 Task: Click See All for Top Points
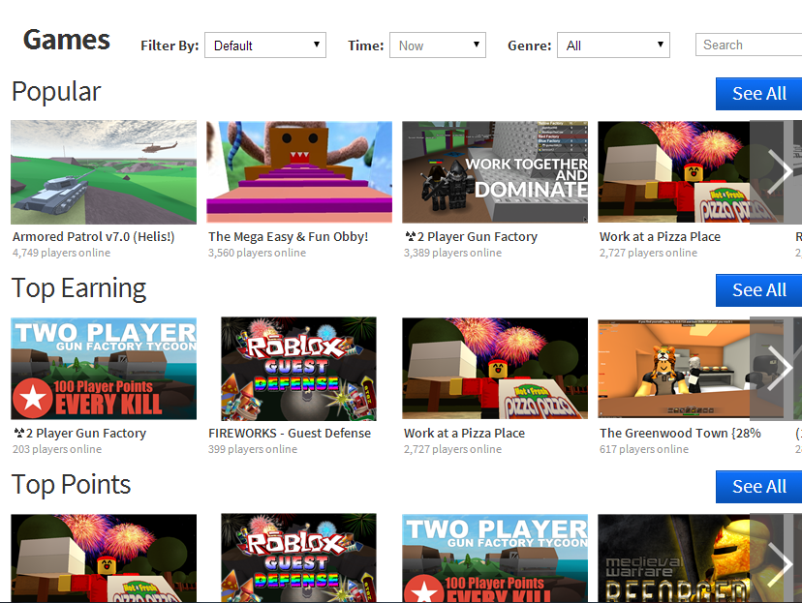[758, 487]
